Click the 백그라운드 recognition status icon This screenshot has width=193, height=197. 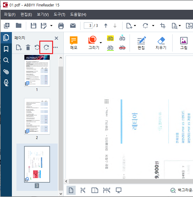[173, 190]
